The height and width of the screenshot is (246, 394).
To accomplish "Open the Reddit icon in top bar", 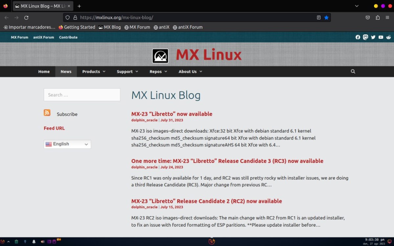I will click(x=388, y=37).
